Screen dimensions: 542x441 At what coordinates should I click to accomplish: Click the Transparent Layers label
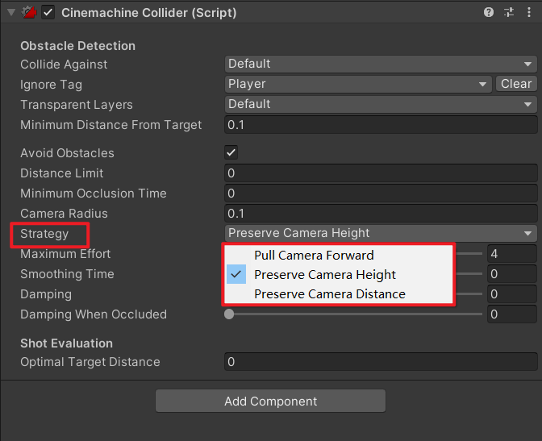click(77, 105)
